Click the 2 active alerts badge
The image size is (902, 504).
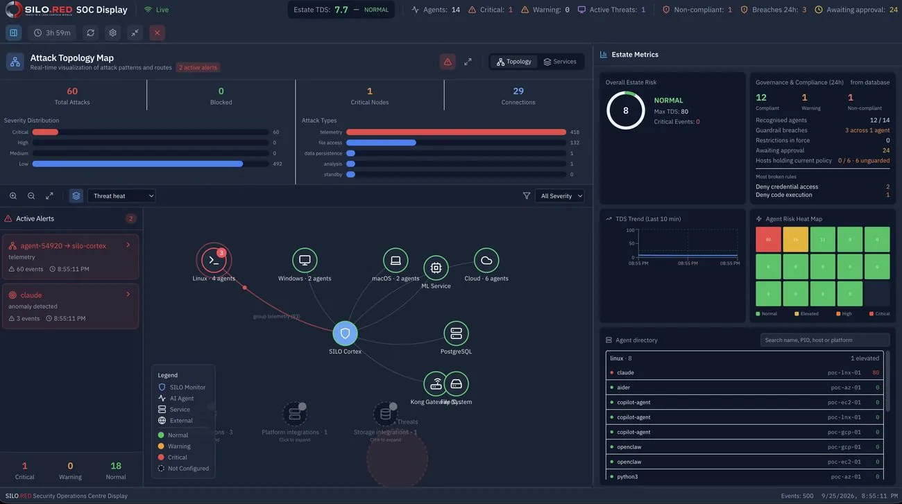click(x=198, y=67)
